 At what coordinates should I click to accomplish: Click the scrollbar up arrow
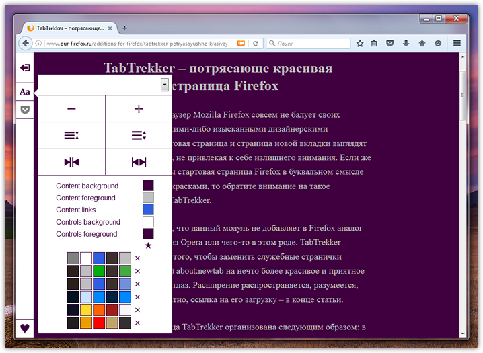click(x=462, y=57)
